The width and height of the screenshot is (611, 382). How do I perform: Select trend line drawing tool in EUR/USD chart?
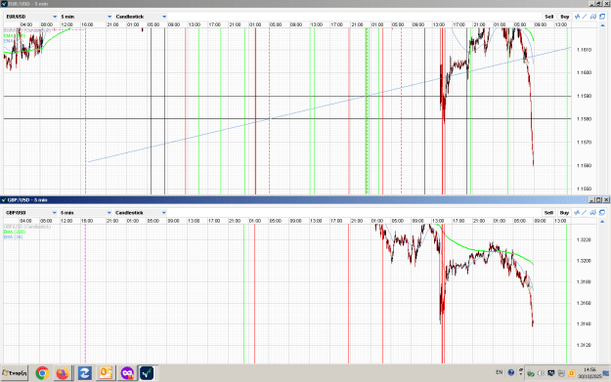585,17
